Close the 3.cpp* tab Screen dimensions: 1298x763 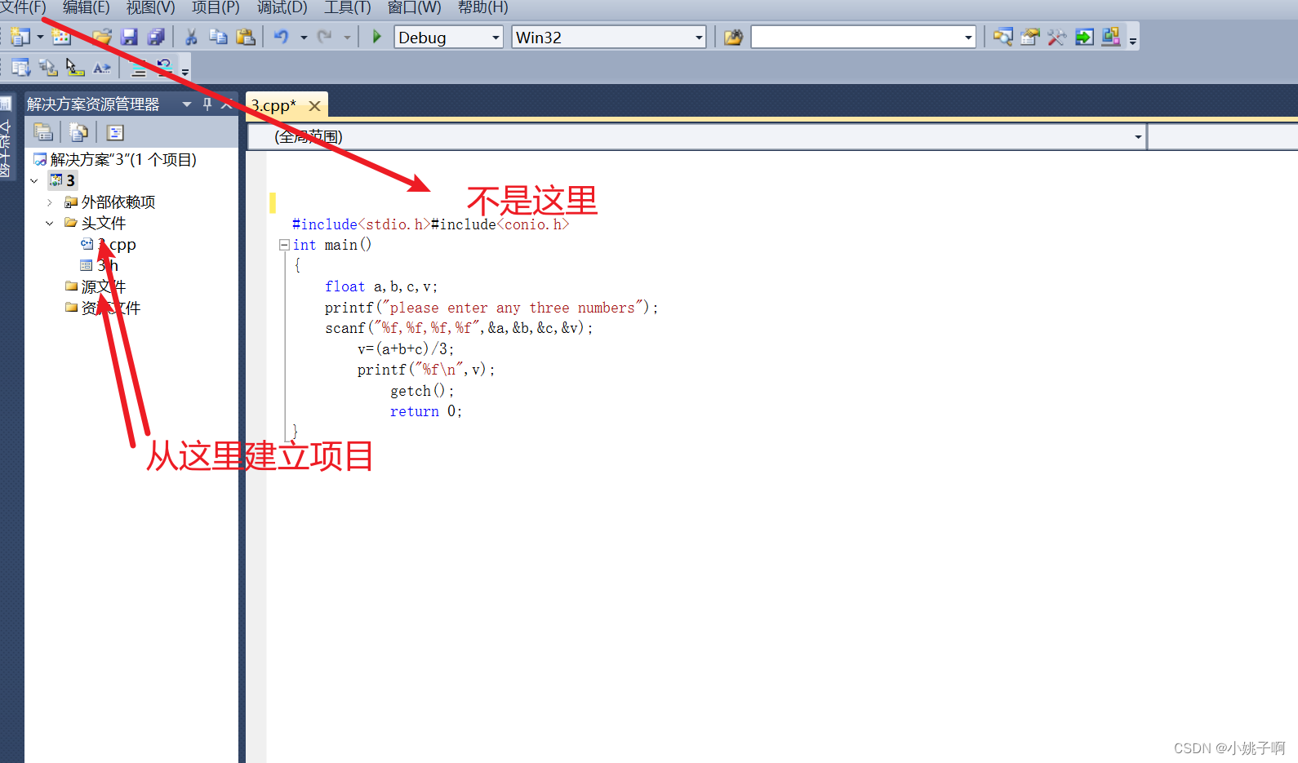coord(314,106)
